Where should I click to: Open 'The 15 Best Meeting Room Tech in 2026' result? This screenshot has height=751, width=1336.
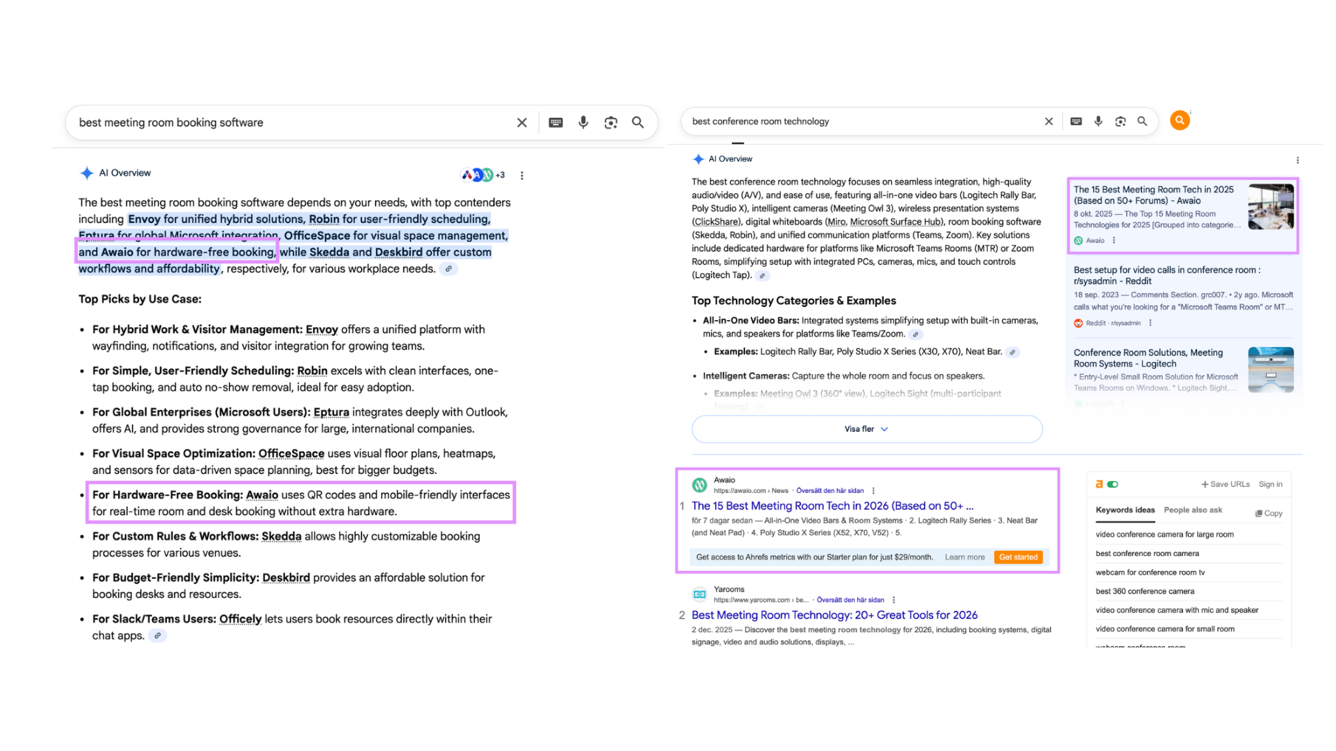pyautogui.click(x=832, y=506)
